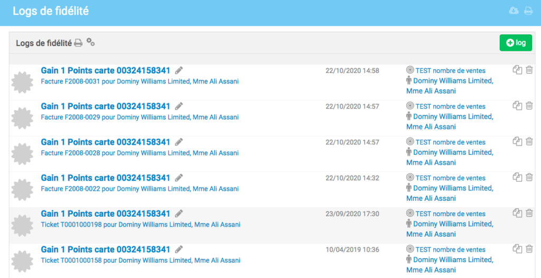Open TEST nombre de ventes for Facture F2008-0029
541x278 pixels.
450,106
